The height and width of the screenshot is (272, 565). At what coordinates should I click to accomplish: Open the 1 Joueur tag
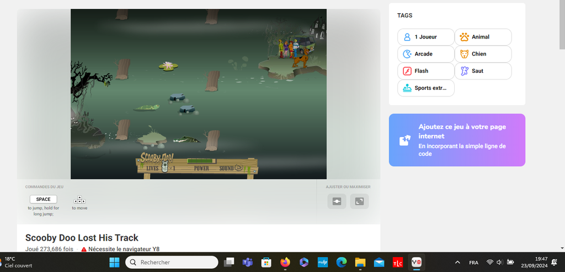coord(425,37)
